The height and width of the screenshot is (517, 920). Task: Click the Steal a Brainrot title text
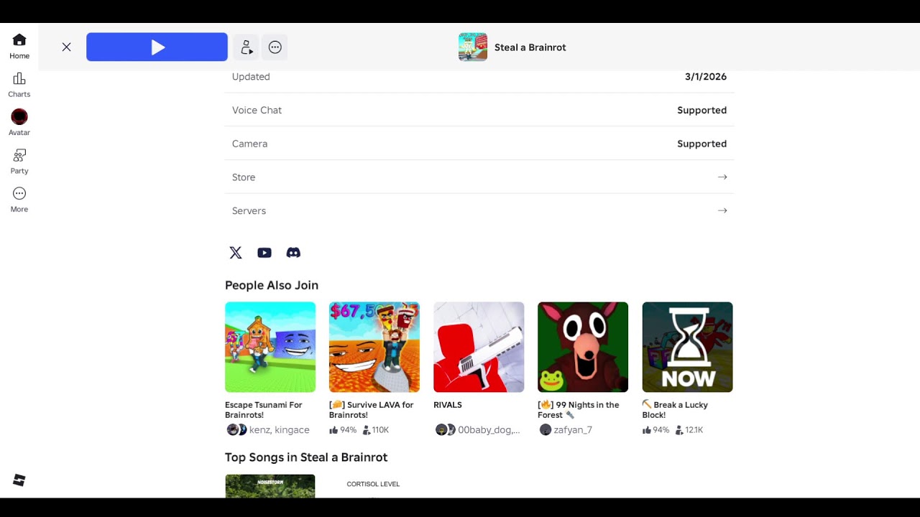[530, 47]
